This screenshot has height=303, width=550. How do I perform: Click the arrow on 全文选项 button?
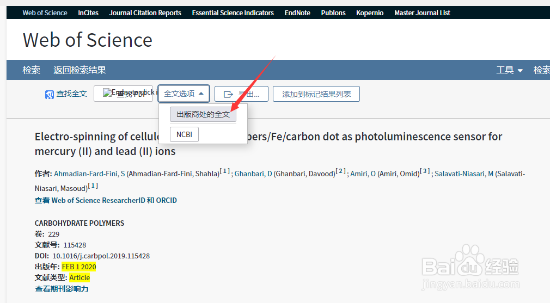(201, 94)
